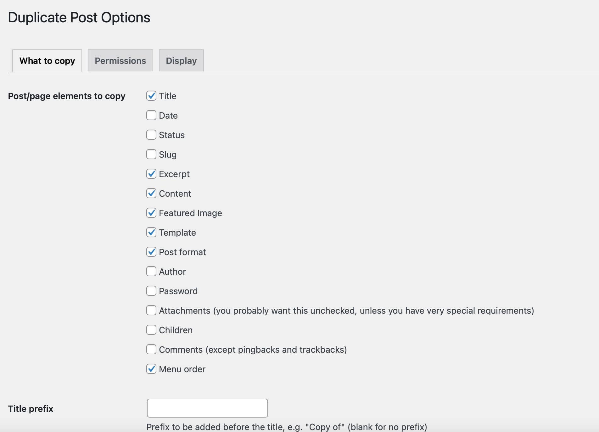Click the Duplicate Post Options heading
Image resolution: width=599 pixels, height=432 pixels.
(x=79, y=17)
